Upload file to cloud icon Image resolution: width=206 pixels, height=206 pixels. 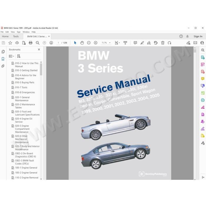(17, 43)
